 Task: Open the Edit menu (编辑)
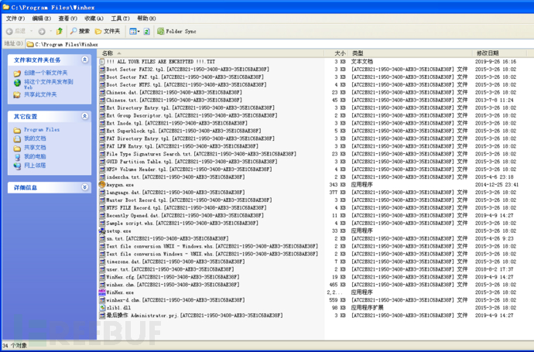tap(42, 19)
